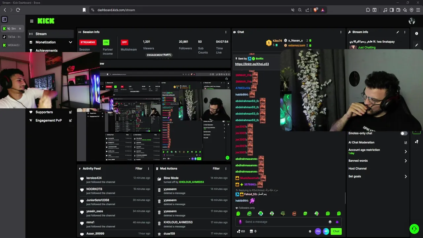423x238 pixels.
Task: Click the orange angry-face emote in quick row
Action: 294,214
